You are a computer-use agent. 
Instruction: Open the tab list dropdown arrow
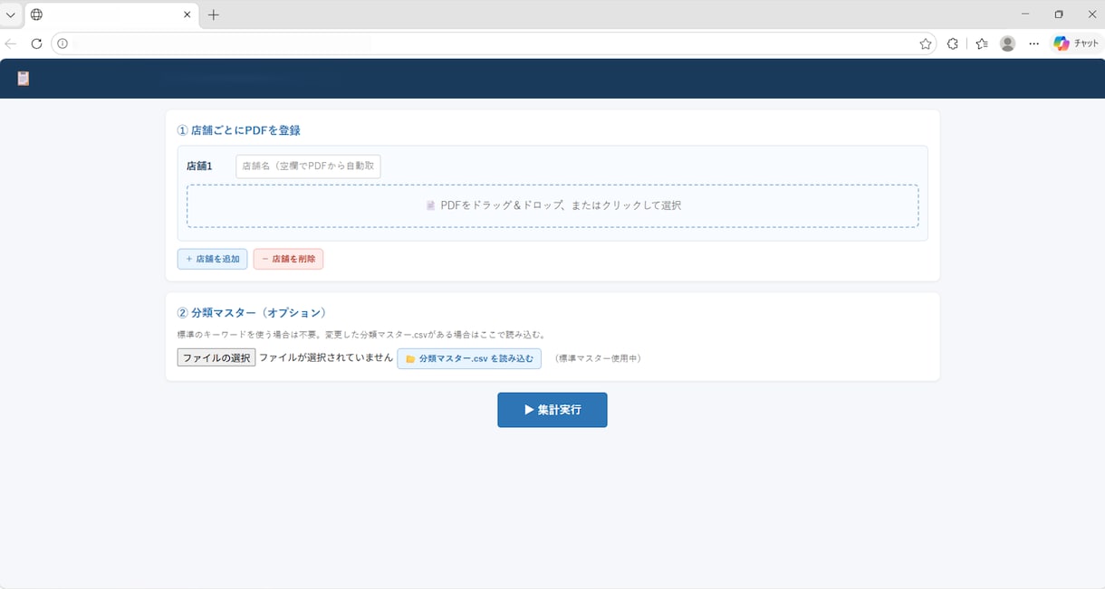click(x=11, y=14)
